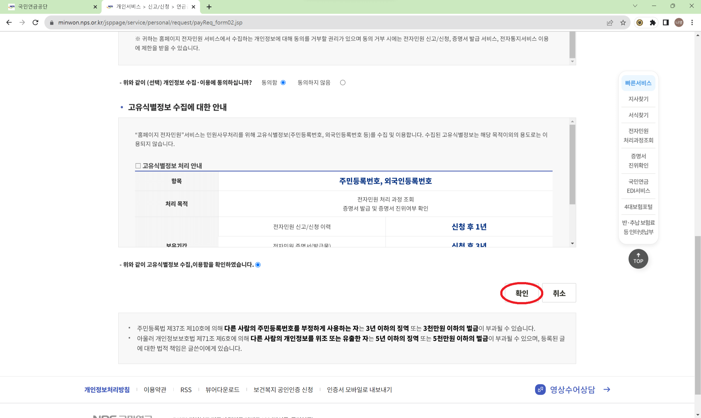
Task: Check the 고유식별정보 처리 안내 checkbox
Action: (138, 166)
